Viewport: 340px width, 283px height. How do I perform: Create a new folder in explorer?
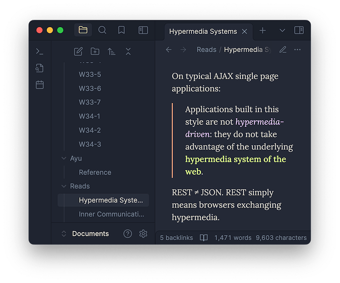click(x=95, y=51)
